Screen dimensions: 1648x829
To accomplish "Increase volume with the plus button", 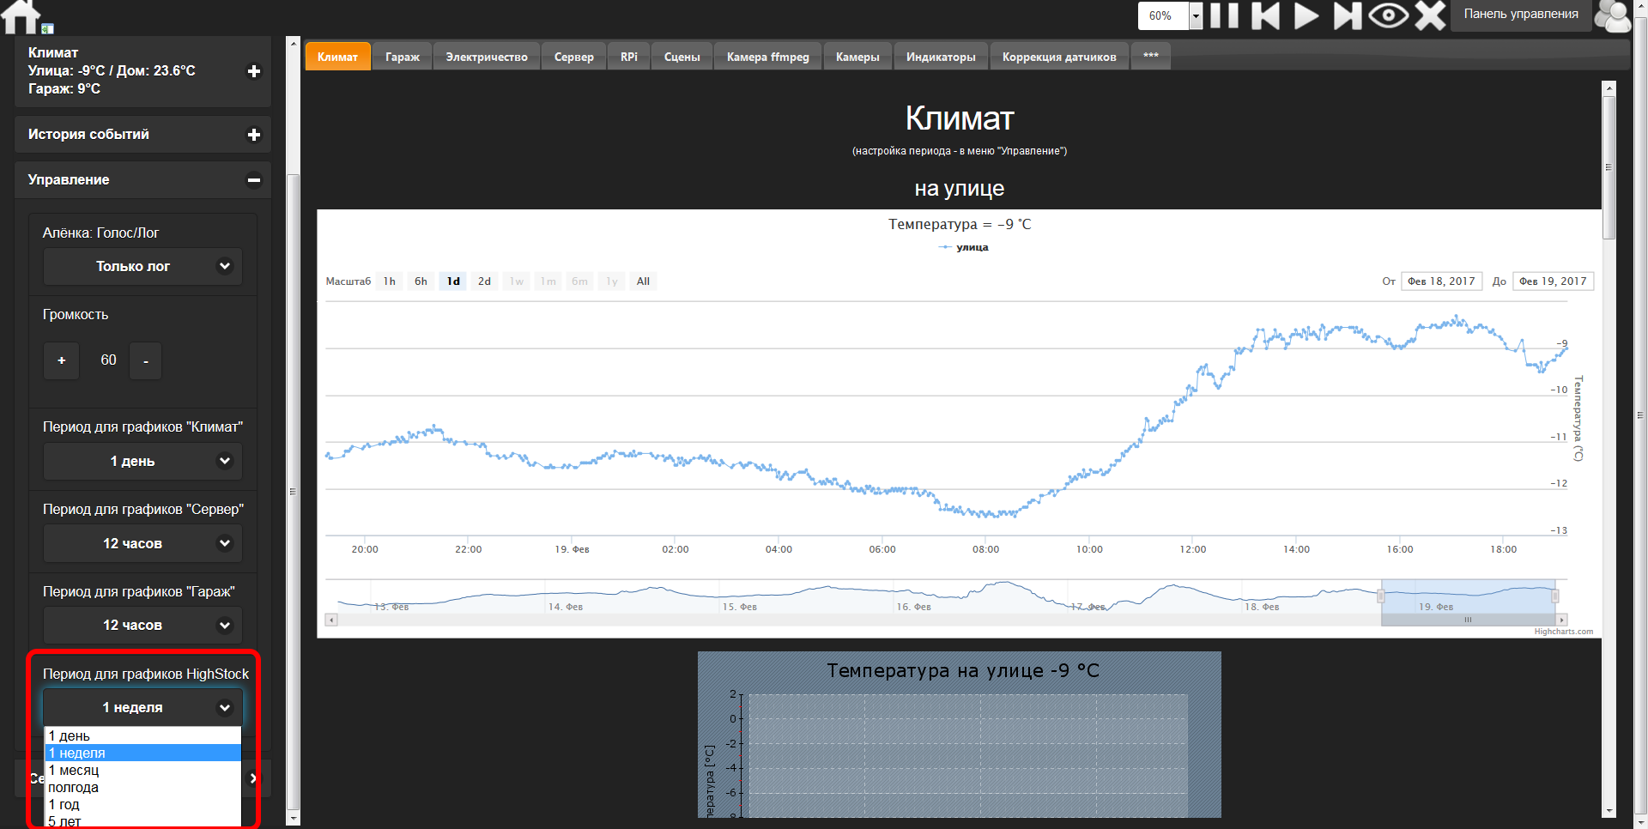I will (x=62, y=360).
